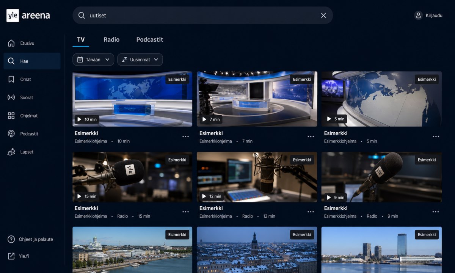Click the 'Radio' label under the 9 min item
The image size is (455, 273).
372,216
